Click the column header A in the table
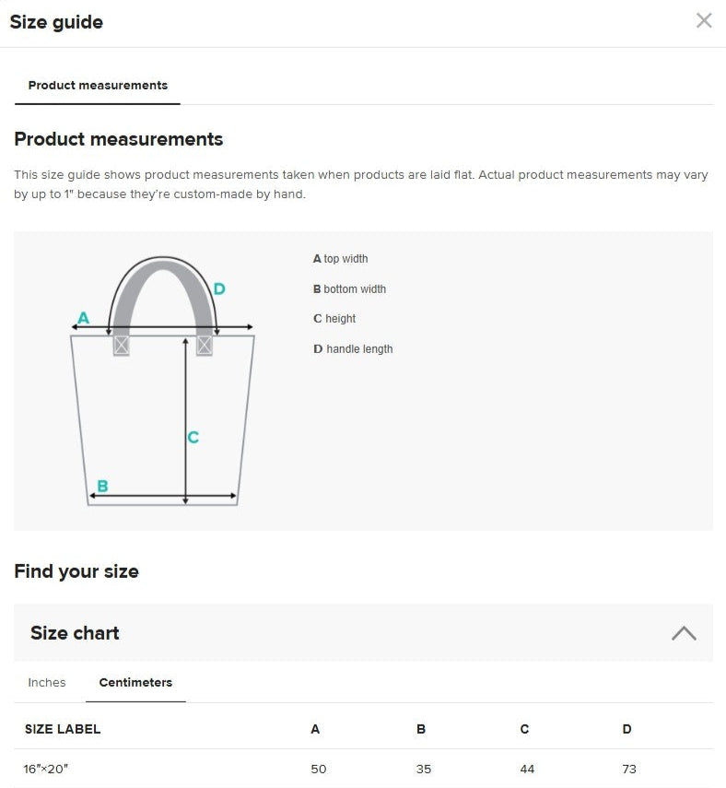The height and width of the screenshot is (788, 726). pyautogui.click(x=316, y=729)
